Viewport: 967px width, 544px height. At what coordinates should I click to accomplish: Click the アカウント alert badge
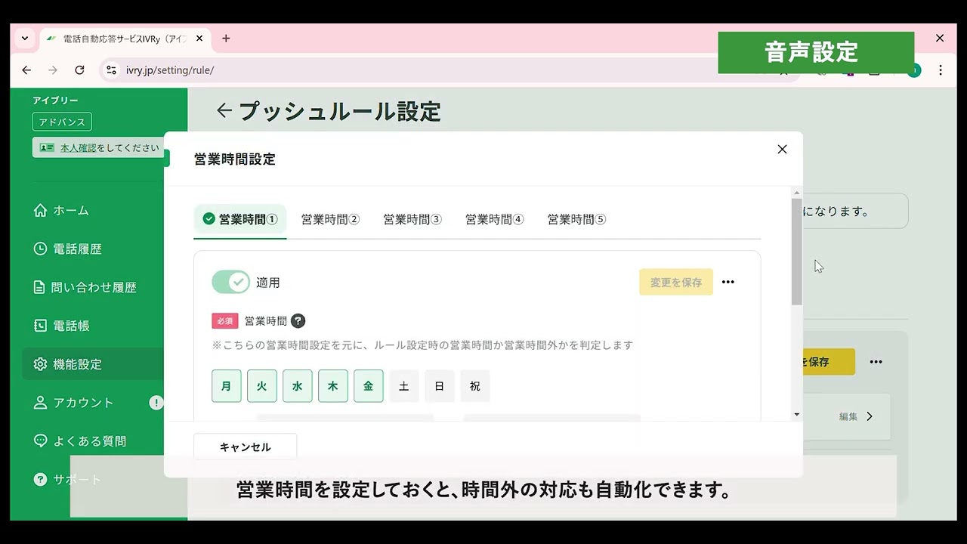coord(156,403)
